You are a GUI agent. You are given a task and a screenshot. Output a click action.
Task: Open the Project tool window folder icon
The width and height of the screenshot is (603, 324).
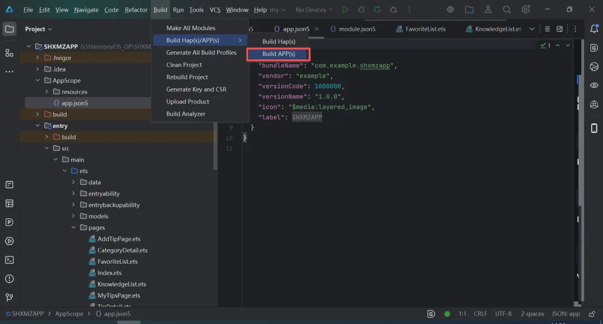9,29
